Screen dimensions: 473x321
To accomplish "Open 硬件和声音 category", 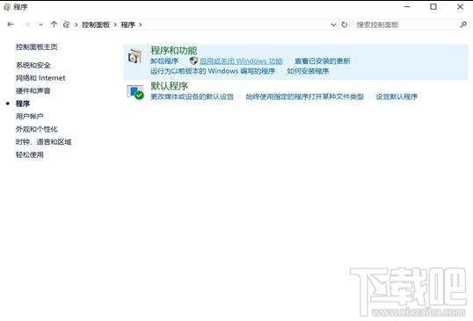I will (x=33, y=91).
